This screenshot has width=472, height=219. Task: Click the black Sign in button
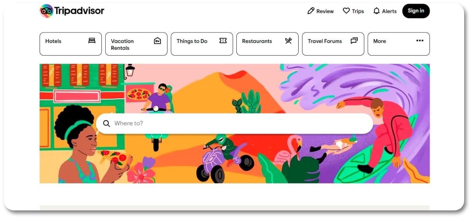416,11
